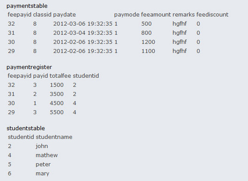Viewport: 248px width, 181px height.
Task: Select the student name mathew
Action: pos(47,155)
